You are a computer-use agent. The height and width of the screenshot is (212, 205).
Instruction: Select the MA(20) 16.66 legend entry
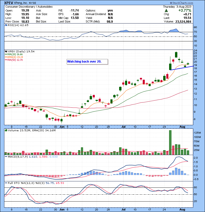14,54
